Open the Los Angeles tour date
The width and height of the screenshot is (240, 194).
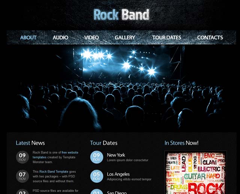click(118, 174)
